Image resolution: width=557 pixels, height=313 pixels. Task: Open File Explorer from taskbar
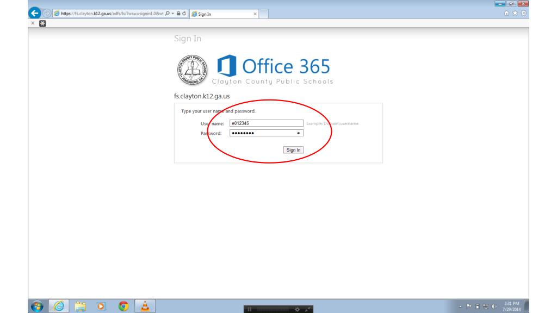(81, 306)
